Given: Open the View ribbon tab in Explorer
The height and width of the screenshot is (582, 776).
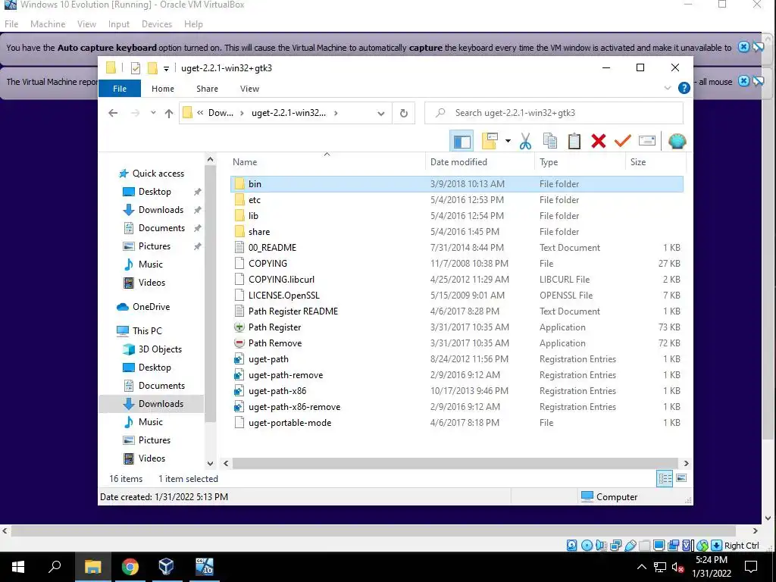Looking at the screenshot, I should click(x=249, y=89).
